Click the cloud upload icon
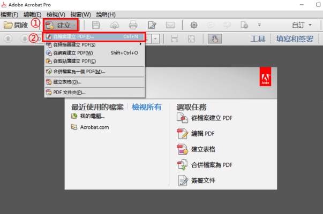Image resolution: width=323 pixels, height=214 pixels. (x=114, y=25)
